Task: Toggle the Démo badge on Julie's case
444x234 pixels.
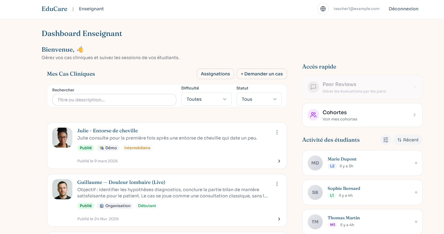Action: (108, 148)
